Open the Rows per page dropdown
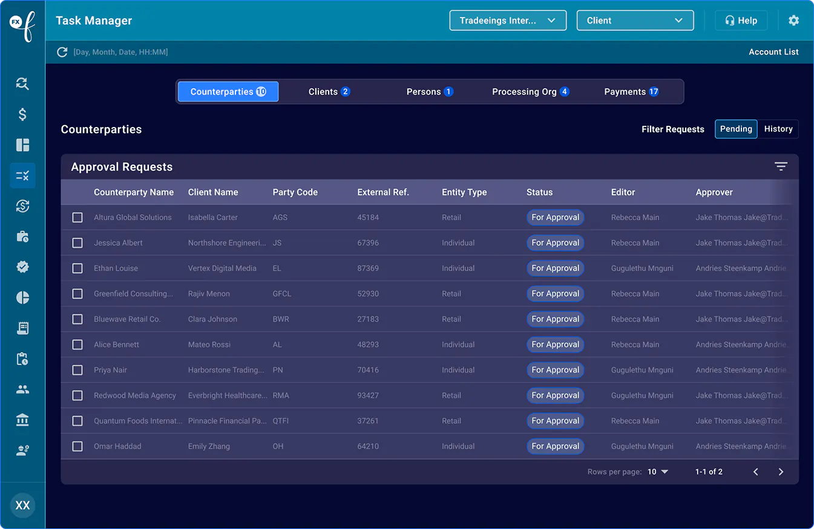Viewport: 814px width, 529px height. pos(658,472)
